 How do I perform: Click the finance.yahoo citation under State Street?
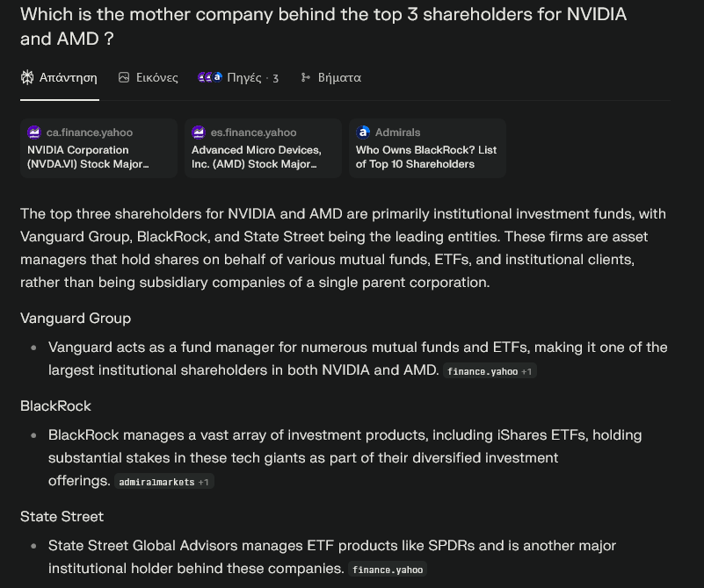pyautogui.click(x=388, y=570)
